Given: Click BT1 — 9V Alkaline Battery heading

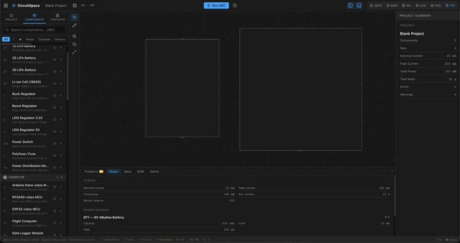Looking at the screenshot, I should [104, 217].
